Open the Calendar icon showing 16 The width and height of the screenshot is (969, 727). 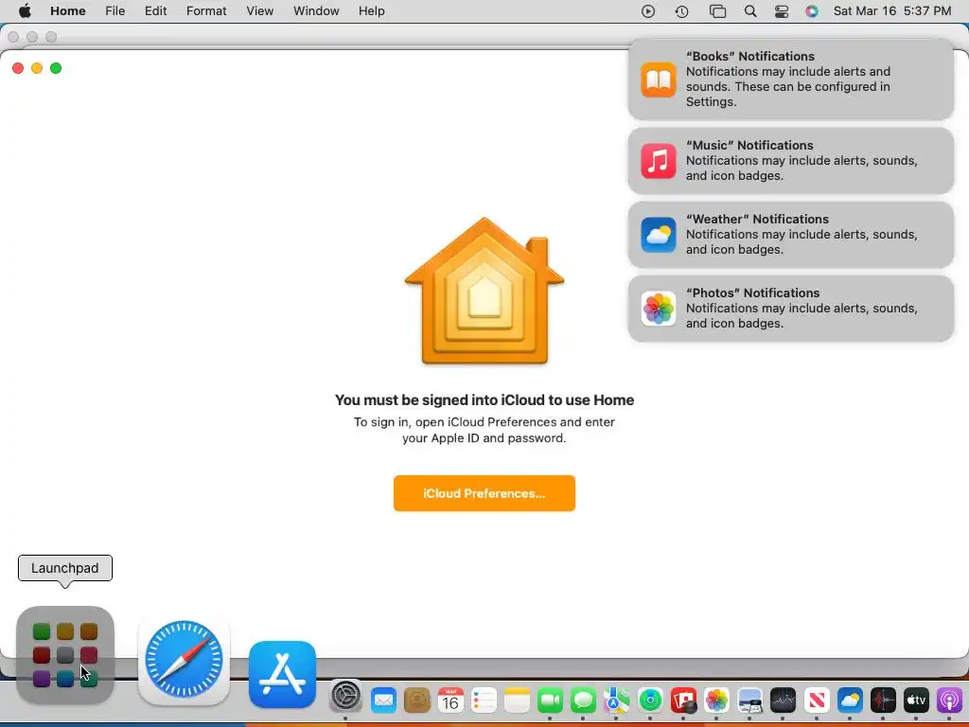pos(450,700)
